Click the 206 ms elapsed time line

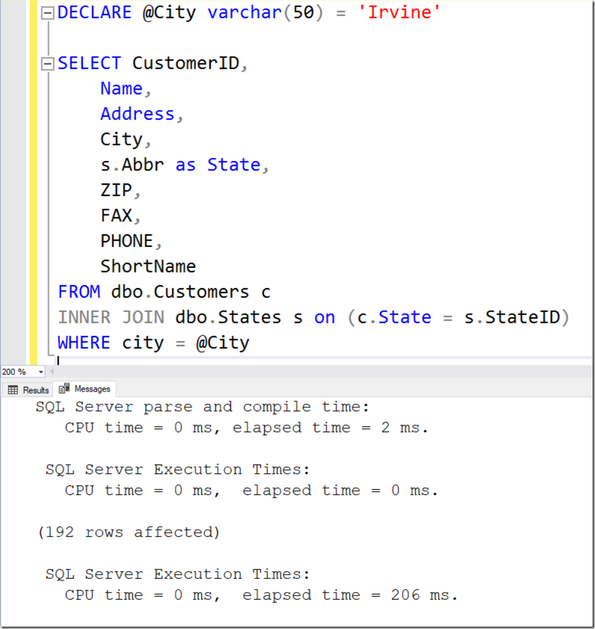click(262, 596)
